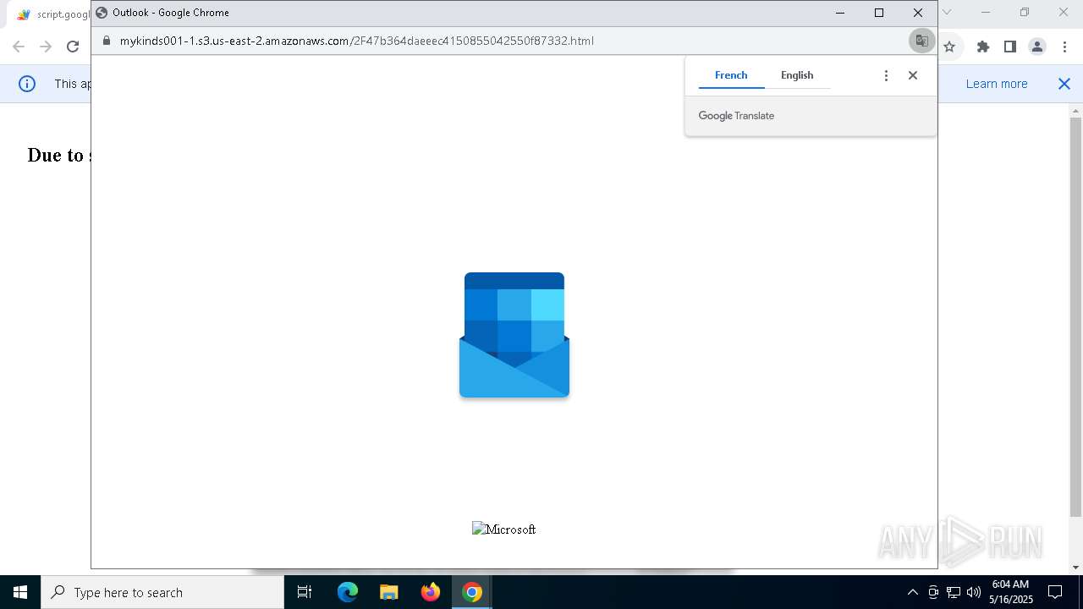Click the Learn more link in info bar
This screenshot has width=1083, height=609.
click(x=997, y=84)
